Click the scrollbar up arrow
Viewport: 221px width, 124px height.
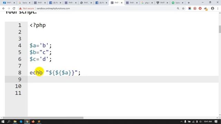click(220, 13)
